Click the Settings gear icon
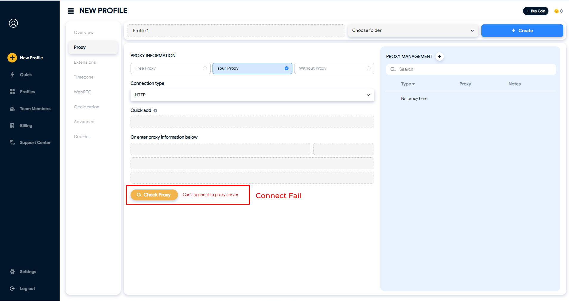This screenshot has height=301, width=569. tap(12, 272)
